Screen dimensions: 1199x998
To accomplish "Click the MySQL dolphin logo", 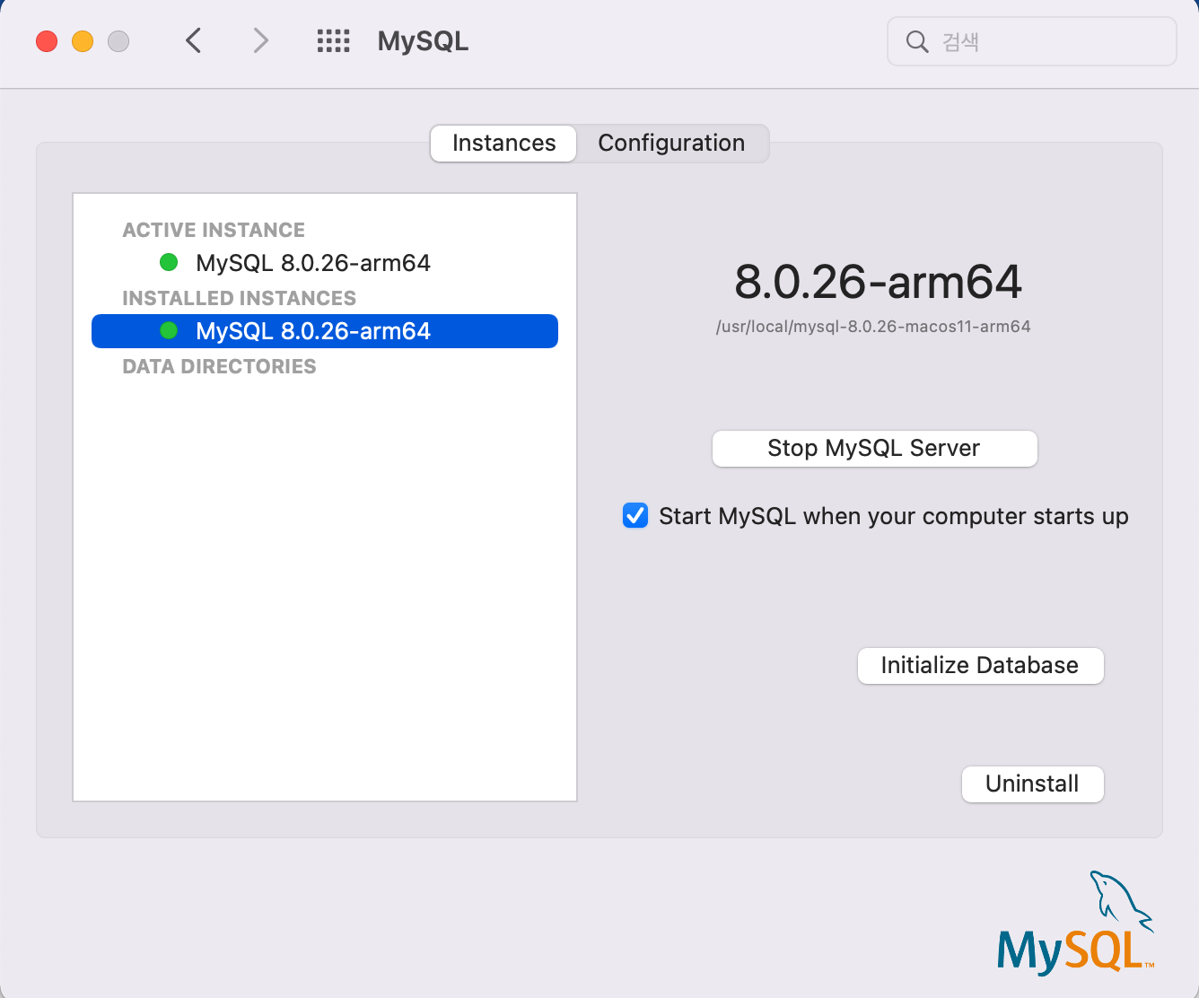I will coord(1076,923).
